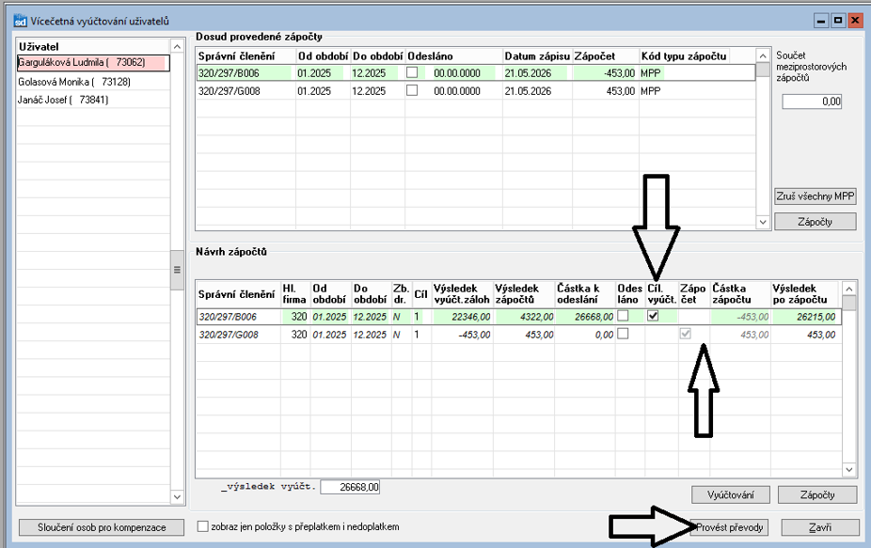Toggle Odesláno checkbox for 320/297/G008 in upper table
This screenshot has height=548, width=871.
(412, 90)
